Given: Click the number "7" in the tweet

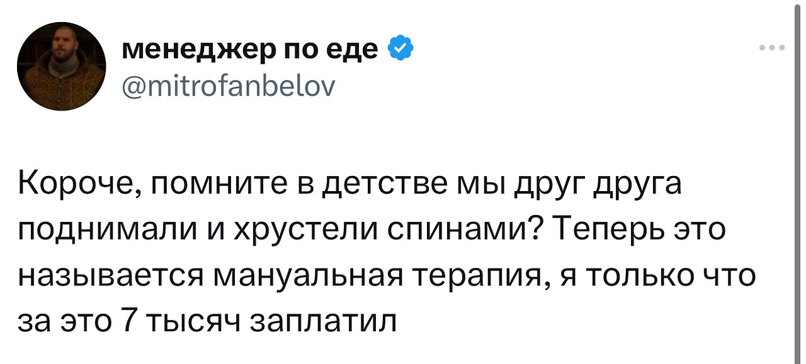Looking at the screenshot, I should [x=128, y=322].
